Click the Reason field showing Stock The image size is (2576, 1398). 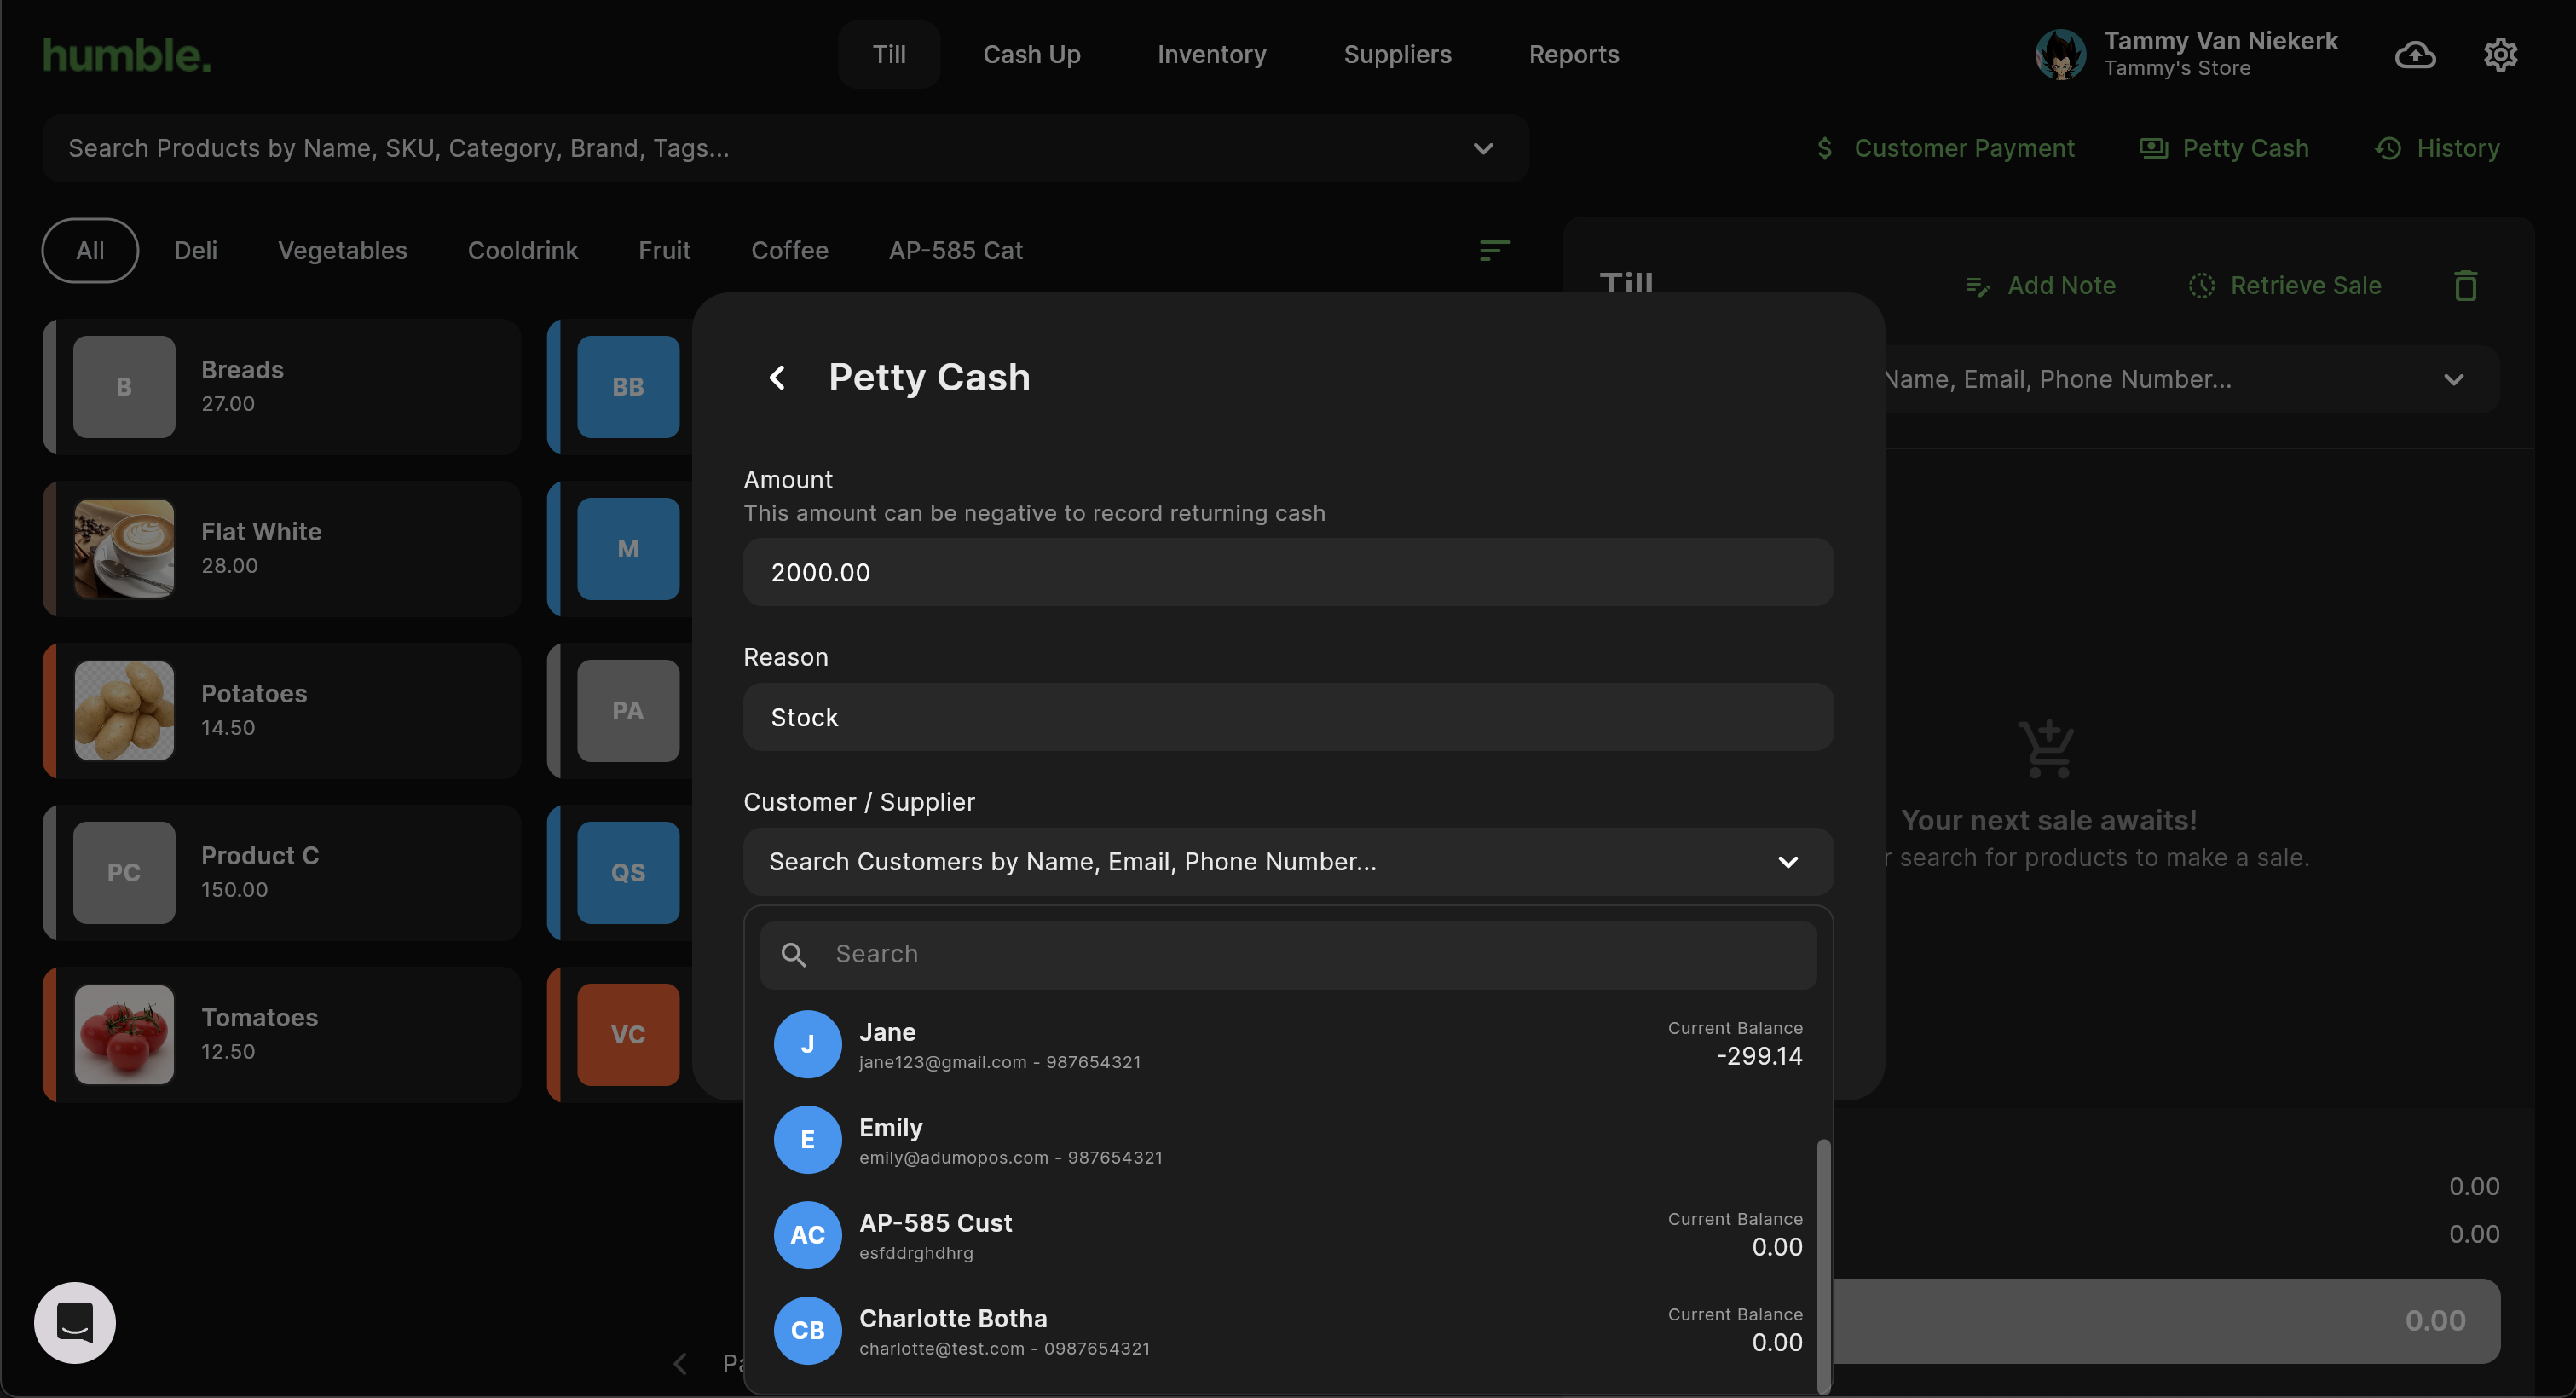[x=1288, y=717]
